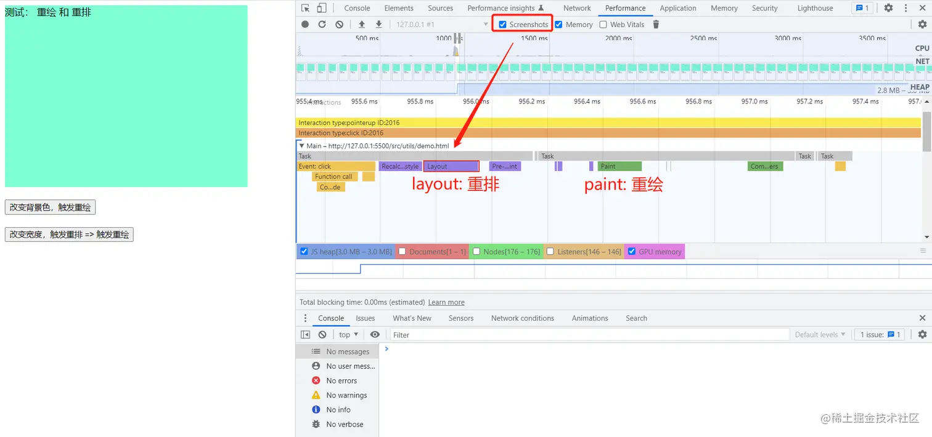The width and height of the screenshot is (932, 437).
Task: Open the DevTools more options menu
Action: (905, 8)
